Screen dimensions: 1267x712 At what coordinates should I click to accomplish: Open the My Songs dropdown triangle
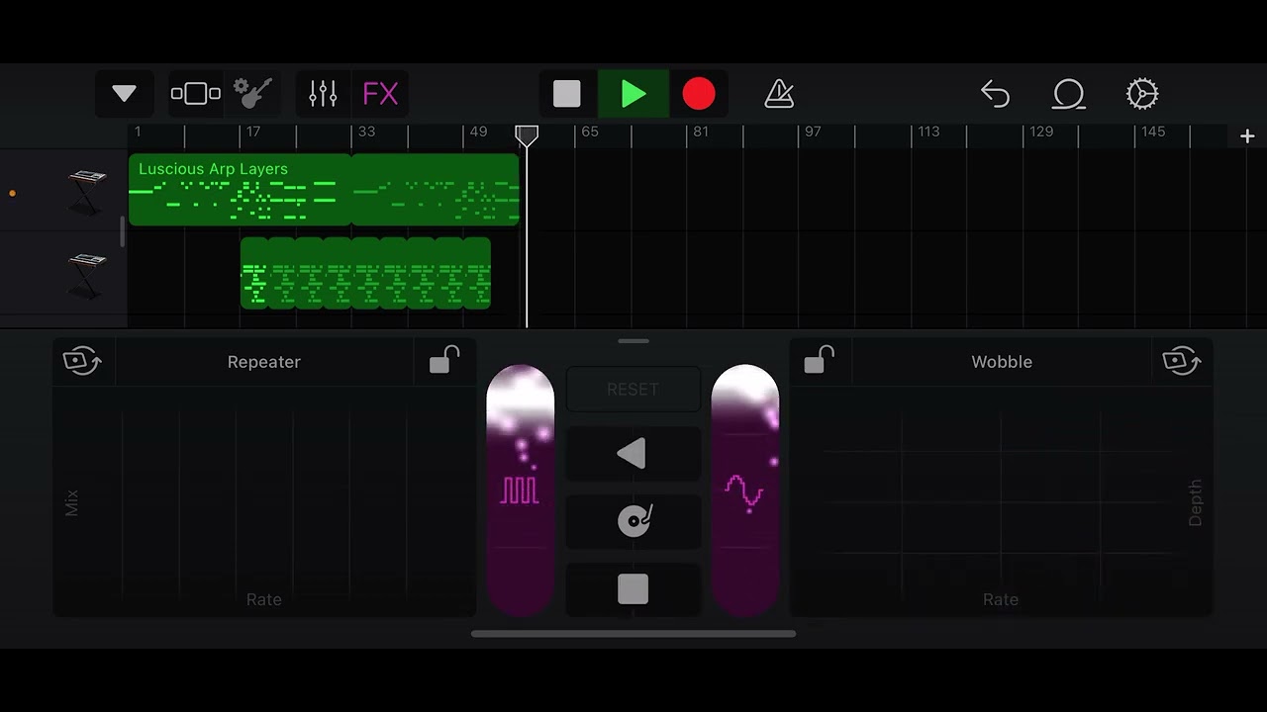124,94
